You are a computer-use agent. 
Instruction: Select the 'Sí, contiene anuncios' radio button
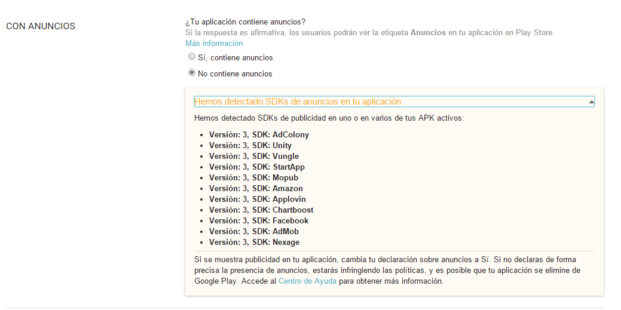(x=192, y=57)
